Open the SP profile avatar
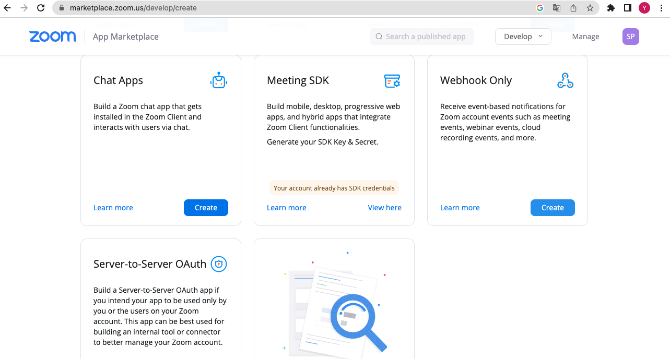670x359 pixels. [x=630, y=36]
